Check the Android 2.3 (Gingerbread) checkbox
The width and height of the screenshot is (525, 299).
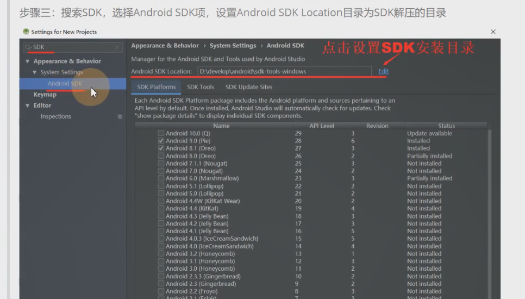pyautogui.click(x=161, y=284)
